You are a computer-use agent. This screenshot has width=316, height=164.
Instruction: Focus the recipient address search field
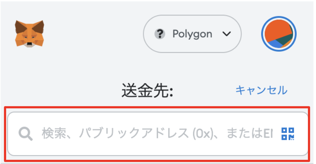coord(158,134)
